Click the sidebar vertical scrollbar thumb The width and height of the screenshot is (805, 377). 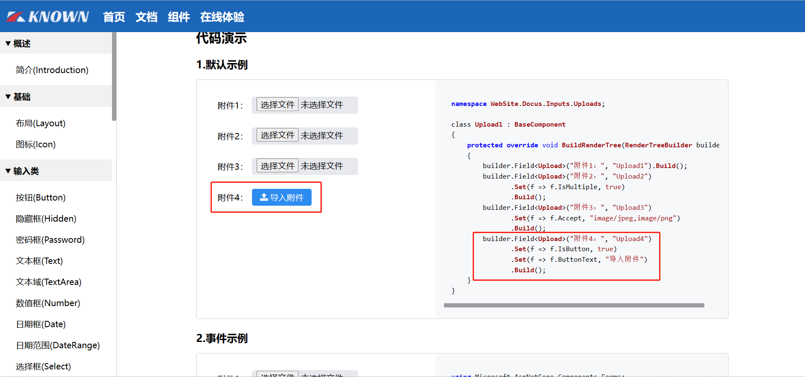coord(114,76)
